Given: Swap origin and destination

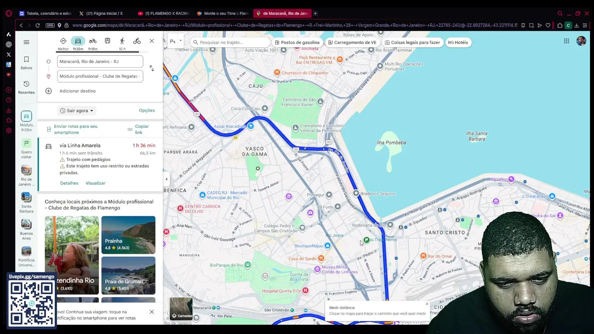Looking at the screenshot, I should click(152, 68).
